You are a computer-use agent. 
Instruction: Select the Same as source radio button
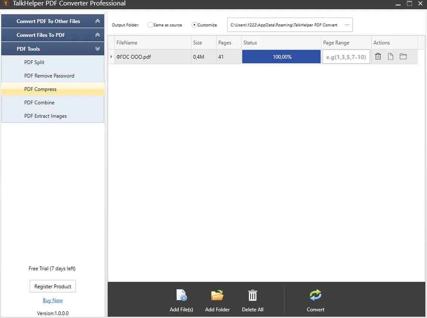tap(150, 25)
